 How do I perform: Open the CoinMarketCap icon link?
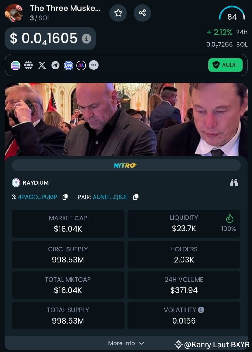click(68, 66)
